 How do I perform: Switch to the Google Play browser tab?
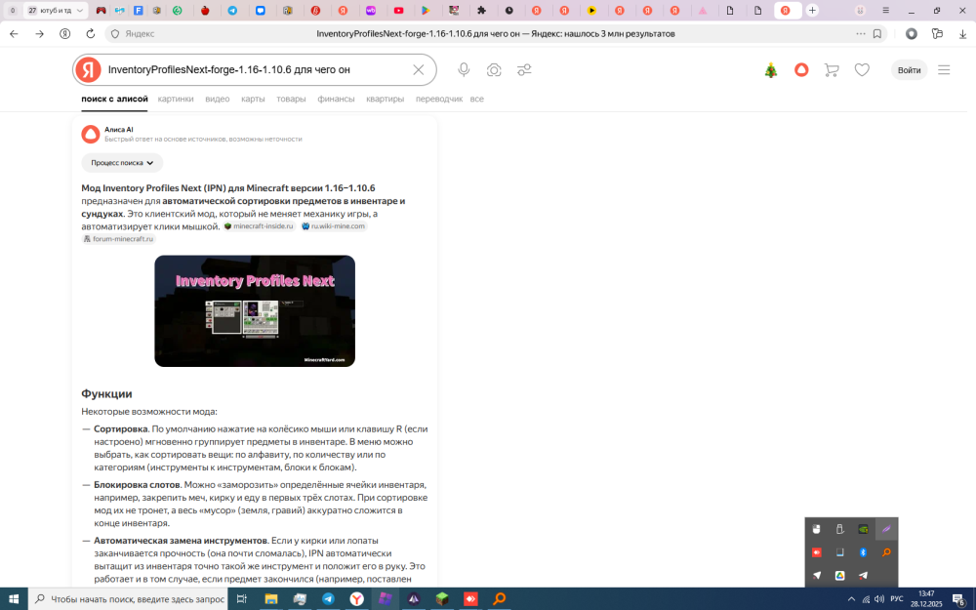[x=426, y=11]
